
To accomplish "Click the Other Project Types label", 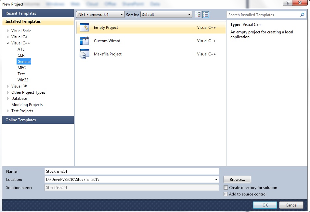I will [x=28, y=92].
